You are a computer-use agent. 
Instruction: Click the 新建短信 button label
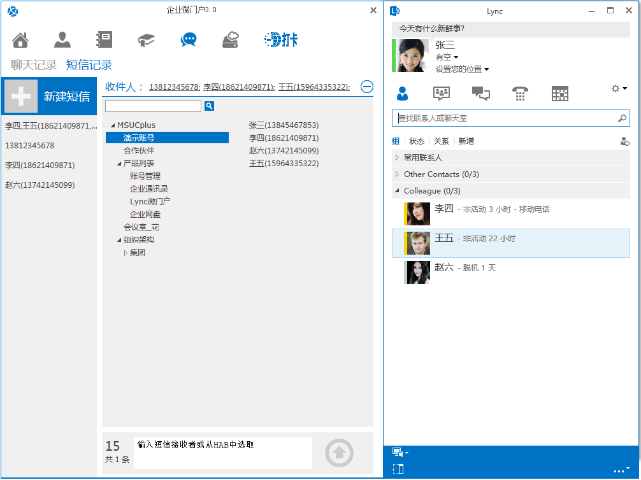67,96
